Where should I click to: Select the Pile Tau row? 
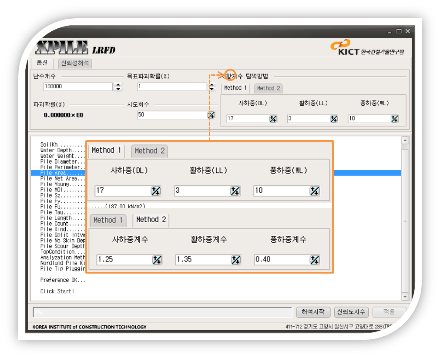click(62, 212)
